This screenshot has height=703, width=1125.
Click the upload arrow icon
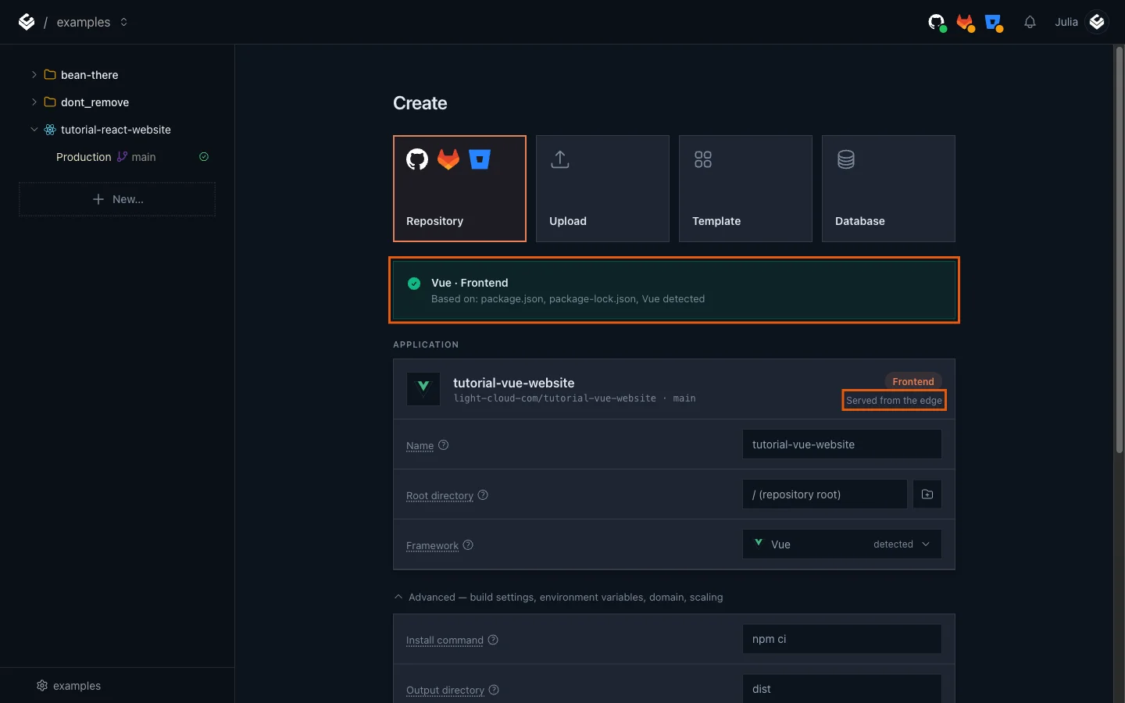[x=560, y=159]
